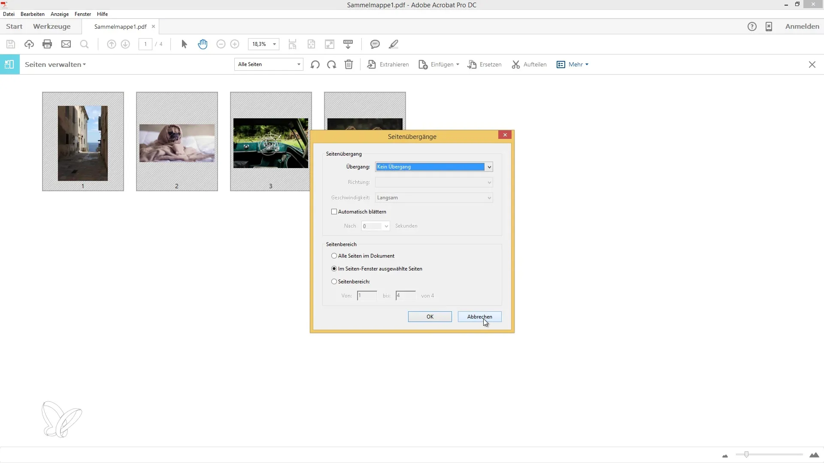824x463 pixels.
Task: Enable Automatisch blättern checkbox
Action: tap(334, 212)
